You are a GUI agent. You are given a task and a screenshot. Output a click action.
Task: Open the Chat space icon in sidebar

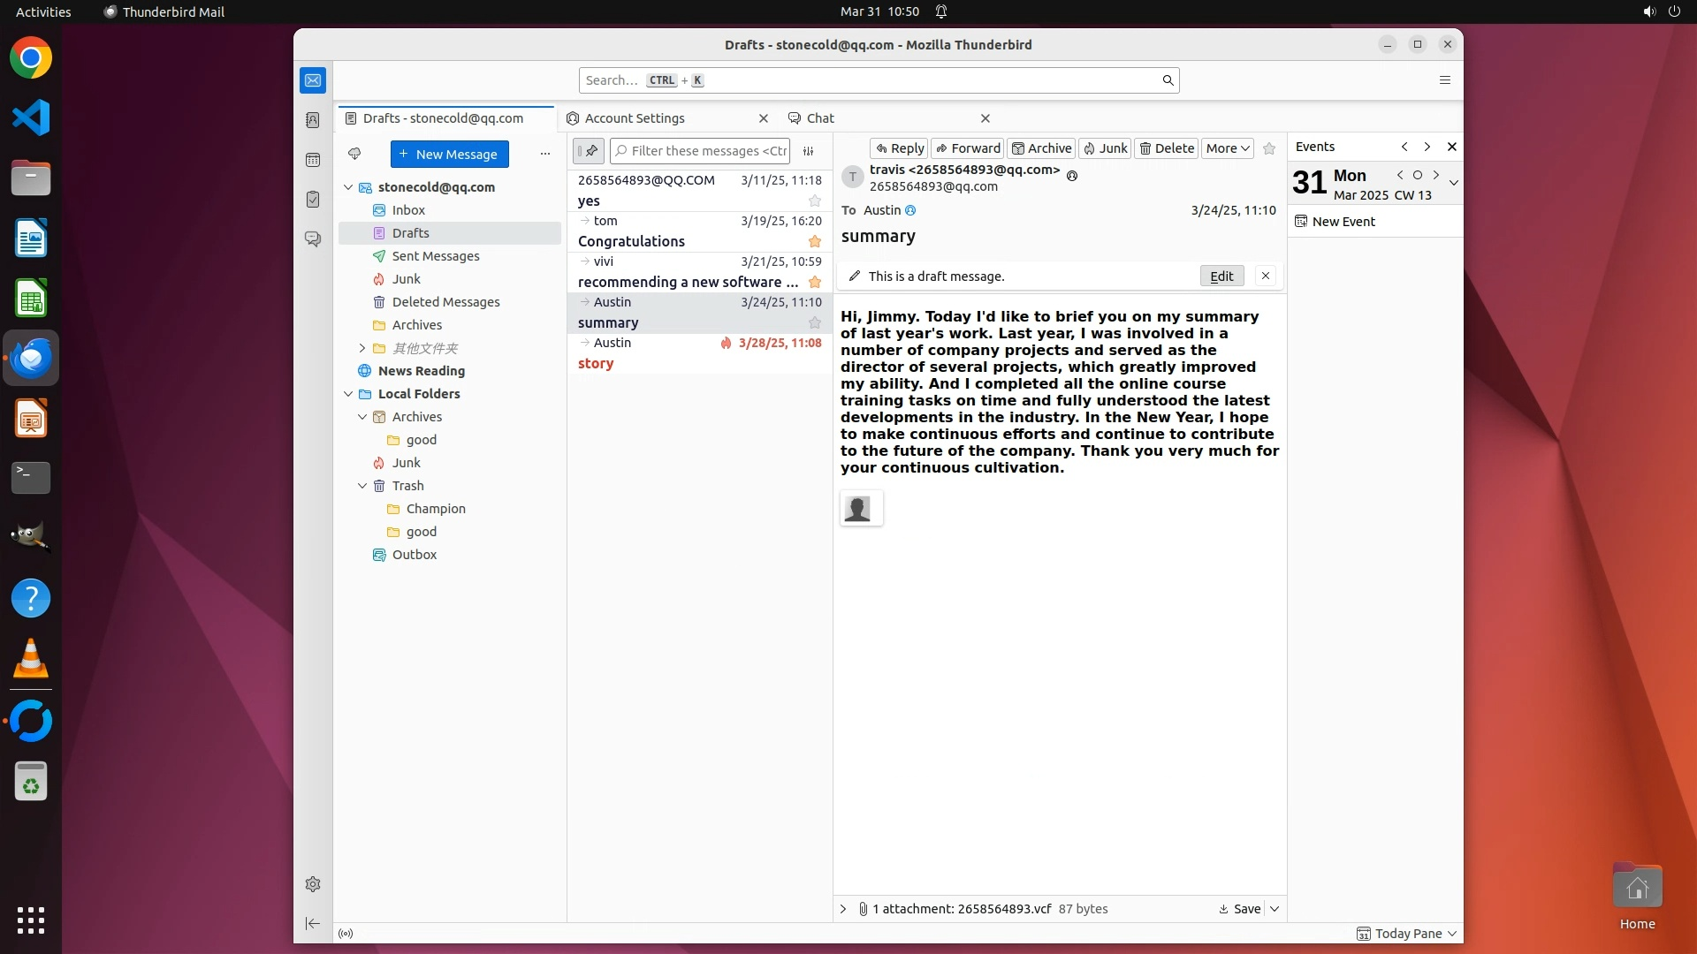point(313,239)
